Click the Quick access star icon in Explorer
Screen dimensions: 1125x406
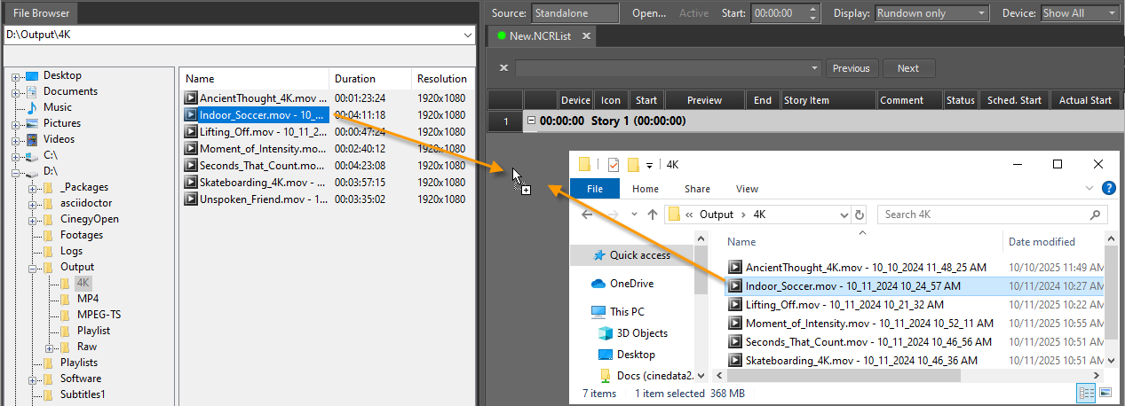point(598,255)
